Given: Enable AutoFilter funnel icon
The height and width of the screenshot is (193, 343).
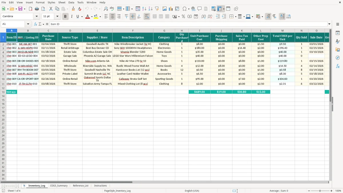Looking at the screenshot, I should coord(157,9).
